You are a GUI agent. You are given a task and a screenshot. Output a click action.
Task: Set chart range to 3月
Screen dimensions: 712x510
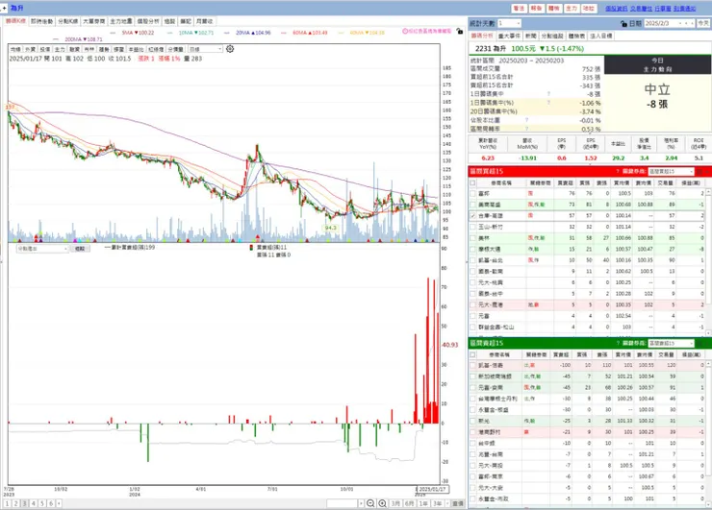pyautogui.click(x=396, y=503)
